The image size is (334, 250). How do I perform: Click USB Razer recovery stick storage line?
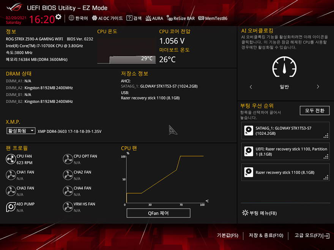click(150, 98)
